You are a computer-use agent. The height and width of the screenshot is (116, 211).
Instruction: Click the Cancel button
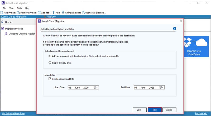click(169, 110)
